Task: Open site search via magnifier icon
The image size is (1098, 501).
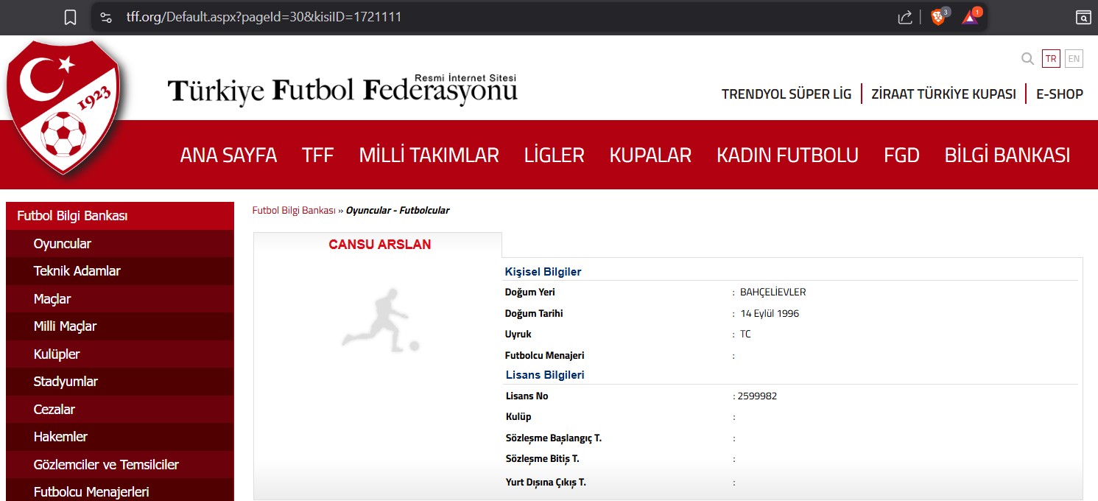Action: tap(1027, 58)
